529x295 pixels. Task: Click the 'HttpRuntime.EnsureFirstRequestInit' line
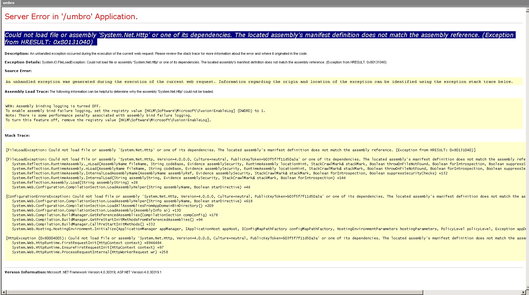[88, 247]
